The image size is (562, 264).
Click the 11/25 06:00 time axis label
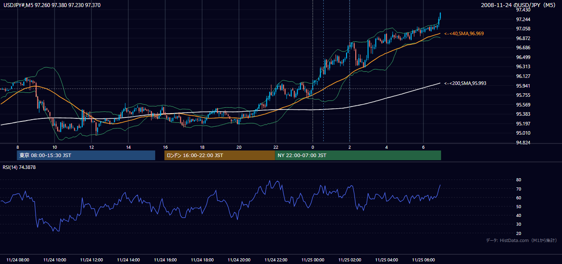pyautogui.click(x=423, y=260)
